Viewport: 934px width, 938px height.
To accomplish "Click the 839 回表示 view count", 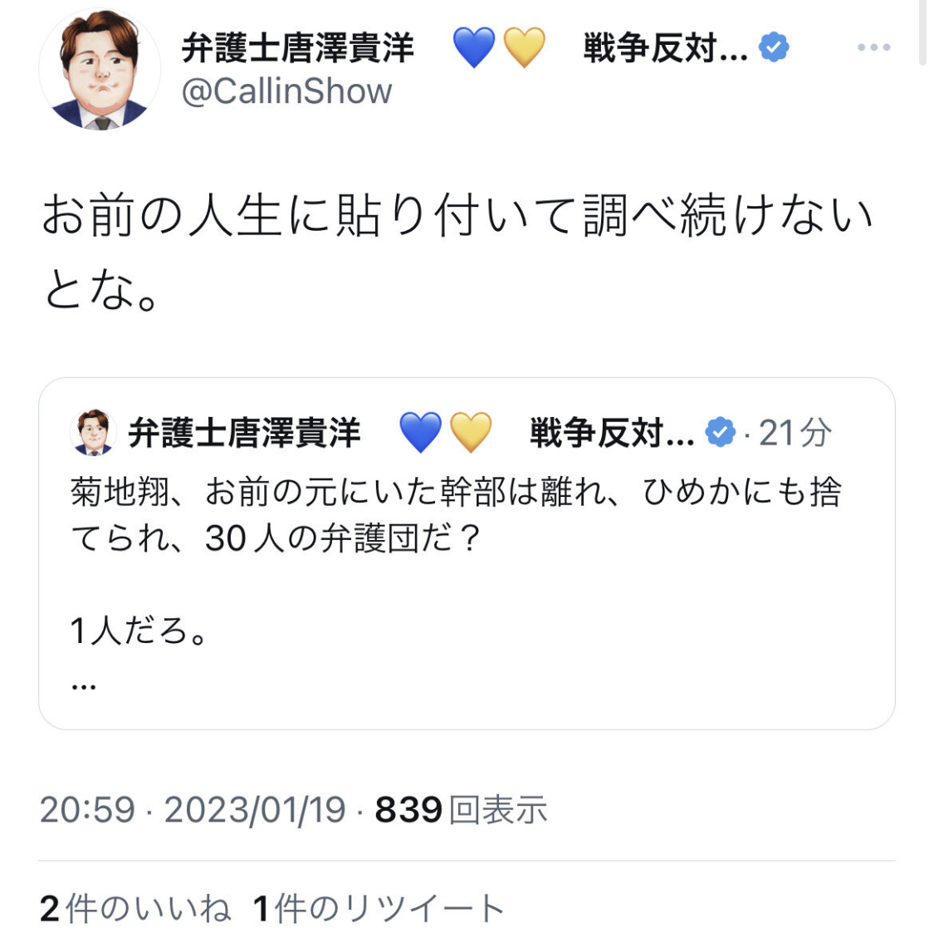I will pyautogui.click(x=461, y=809).
